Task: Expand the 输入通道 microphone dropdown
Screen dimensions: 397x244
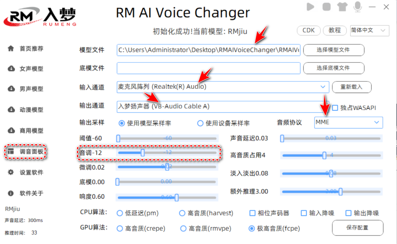Action: click(x=323, y=87)
